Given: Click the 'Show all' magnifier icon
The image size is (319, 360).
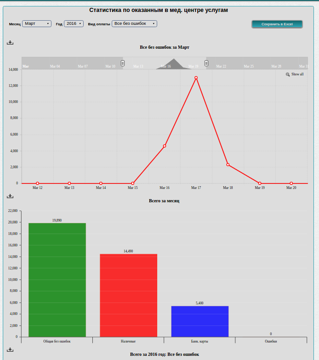Looking at the screenshot, I should point(288,74).
